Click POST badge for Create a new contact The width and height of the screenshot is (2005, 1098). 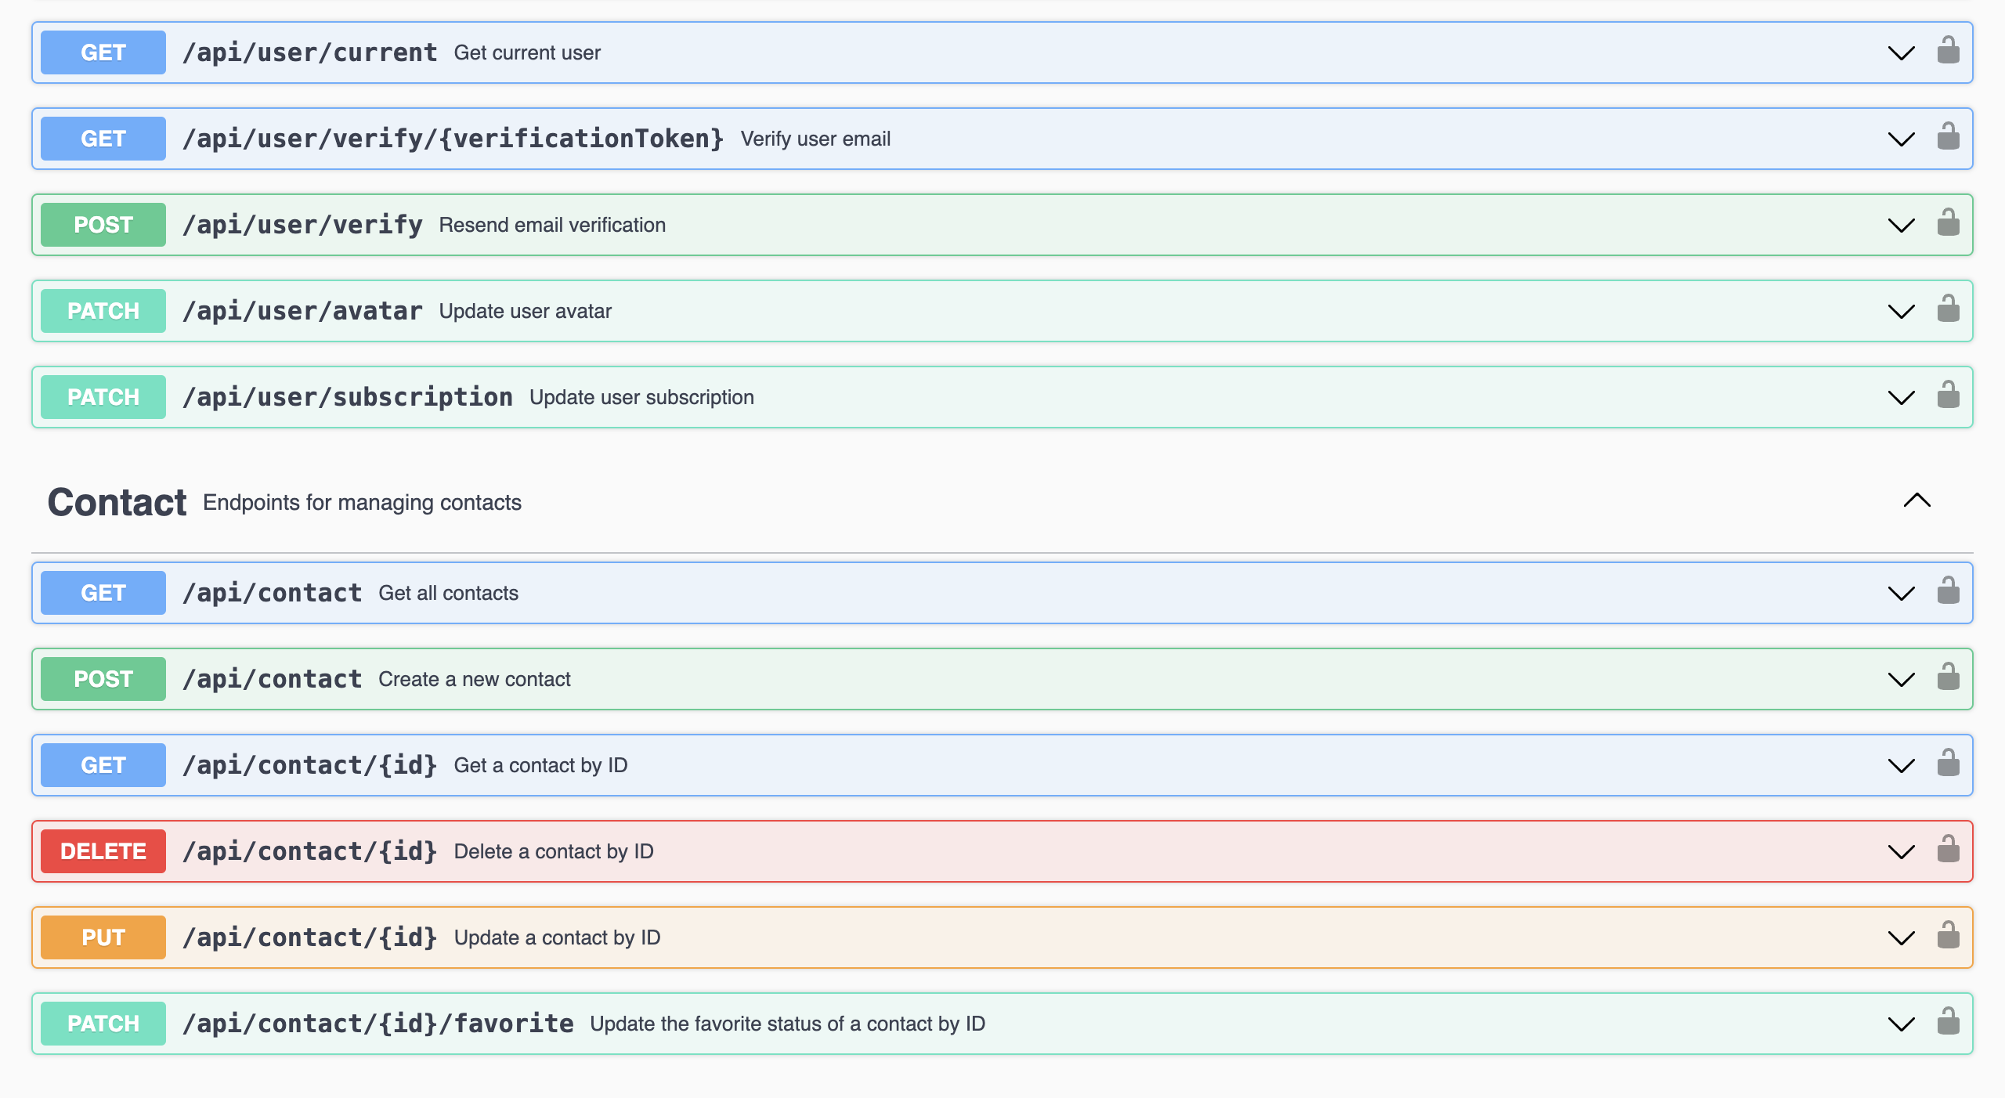coord(103,679)
